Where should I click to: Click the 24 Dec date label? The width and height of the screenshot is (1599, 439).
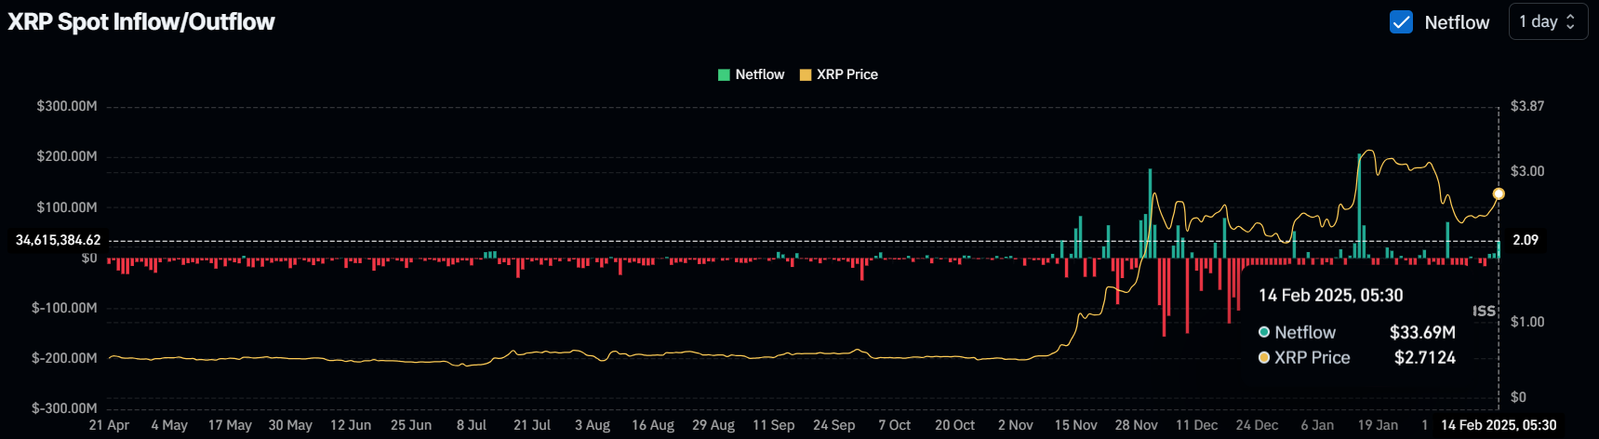coord(1258,425)
